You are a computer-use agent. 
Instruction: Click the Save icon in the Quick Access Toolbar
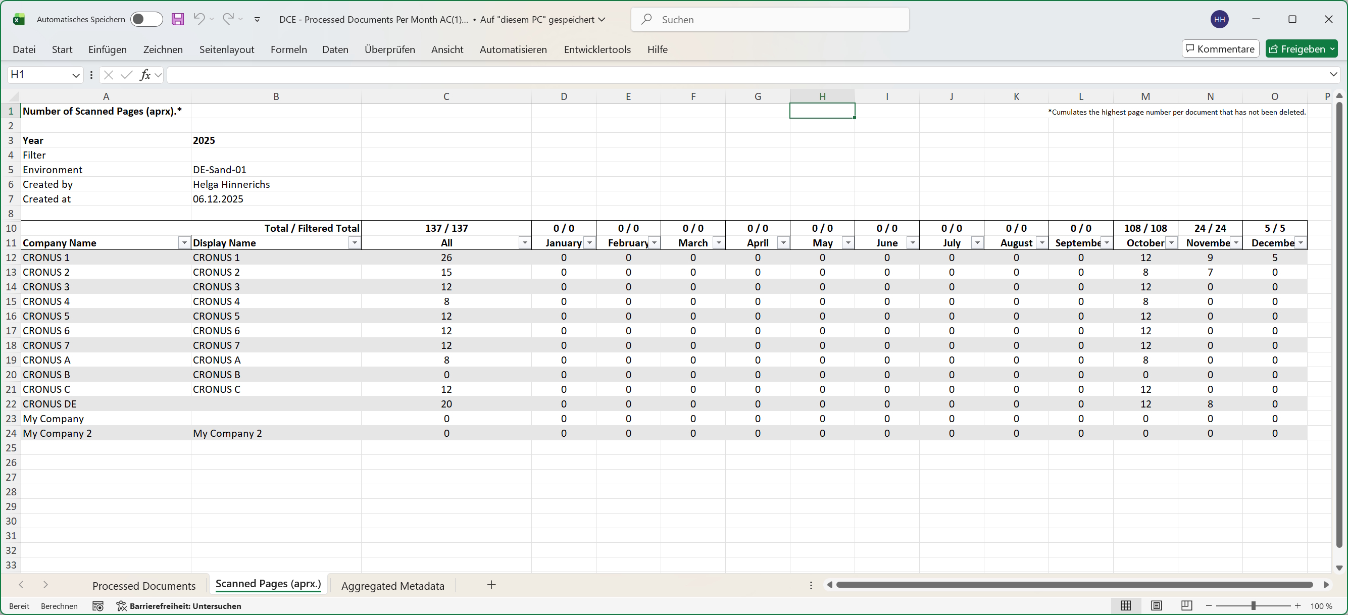point(178,19)
